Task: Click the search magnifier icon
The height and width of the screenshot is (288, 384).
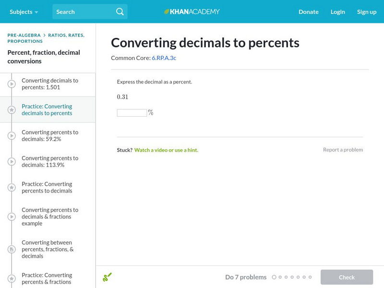Action: 119,12
